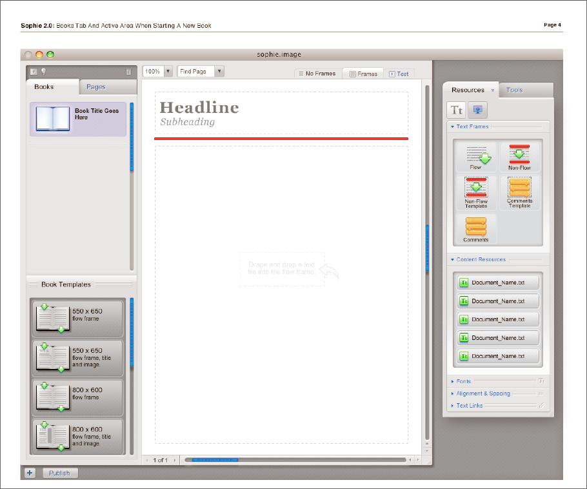The height and width of the screenshot is (489, 587).
Task: Choose the Comments frame icon
Action: tap(476, 229)
